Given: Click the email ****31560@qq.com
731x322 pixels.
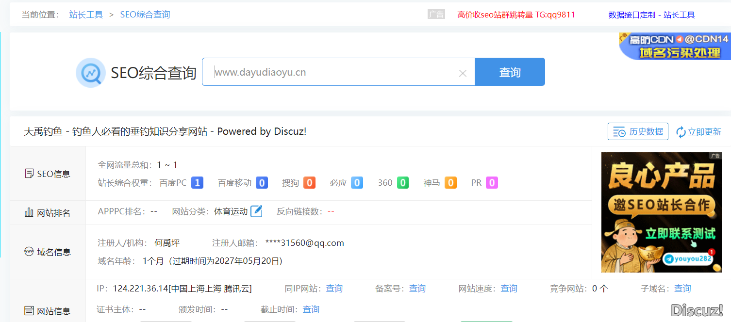Looking at the screenshot, I should pyautogui.click(x=304, y=243).
